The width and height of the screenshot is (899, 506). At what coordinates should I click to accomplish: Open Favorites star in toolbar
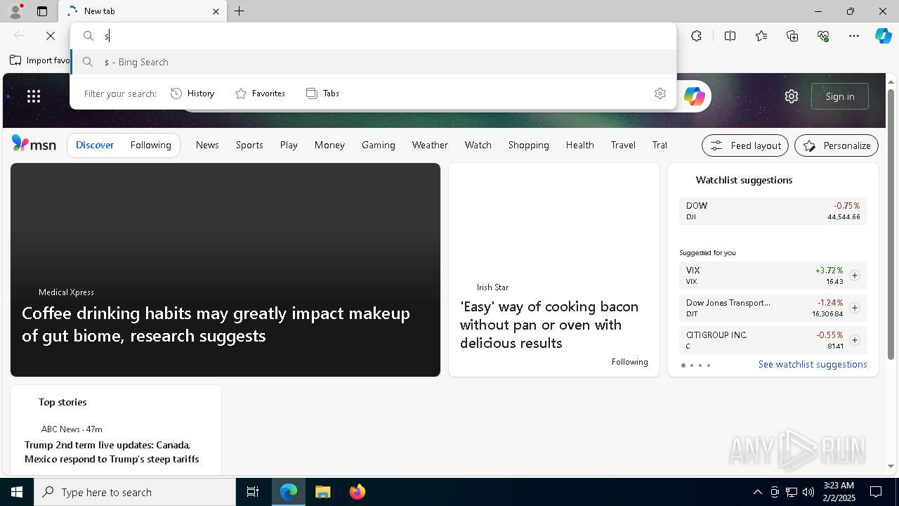[761, 36]
